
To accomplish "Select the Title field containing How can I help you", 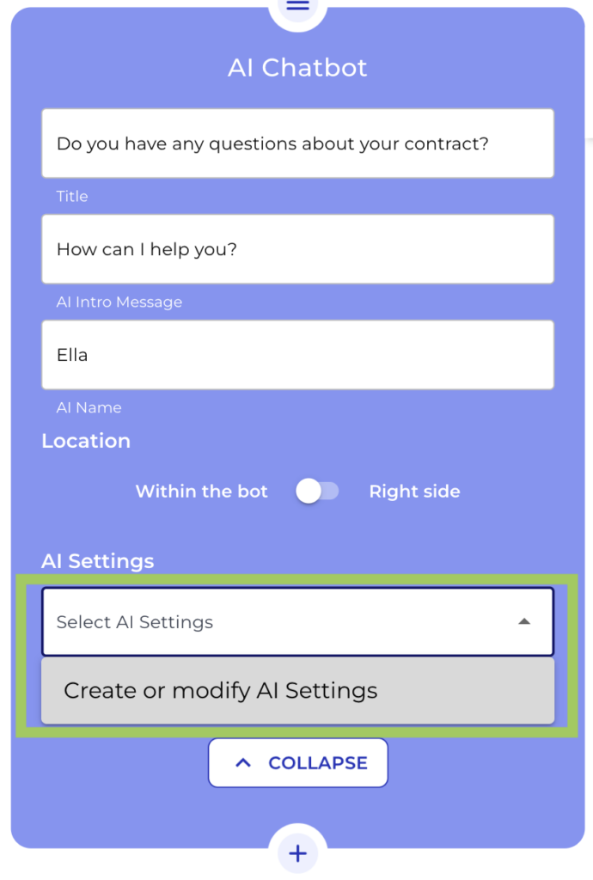I will point(297,249).
